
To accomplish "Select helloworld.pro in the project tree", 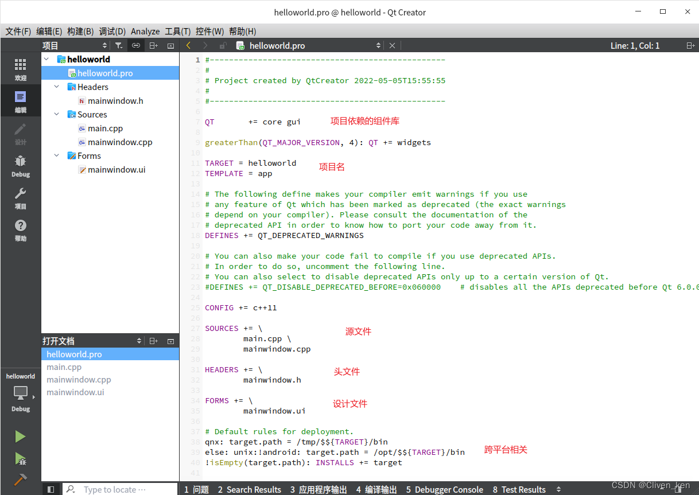I will tap(110, 73).
